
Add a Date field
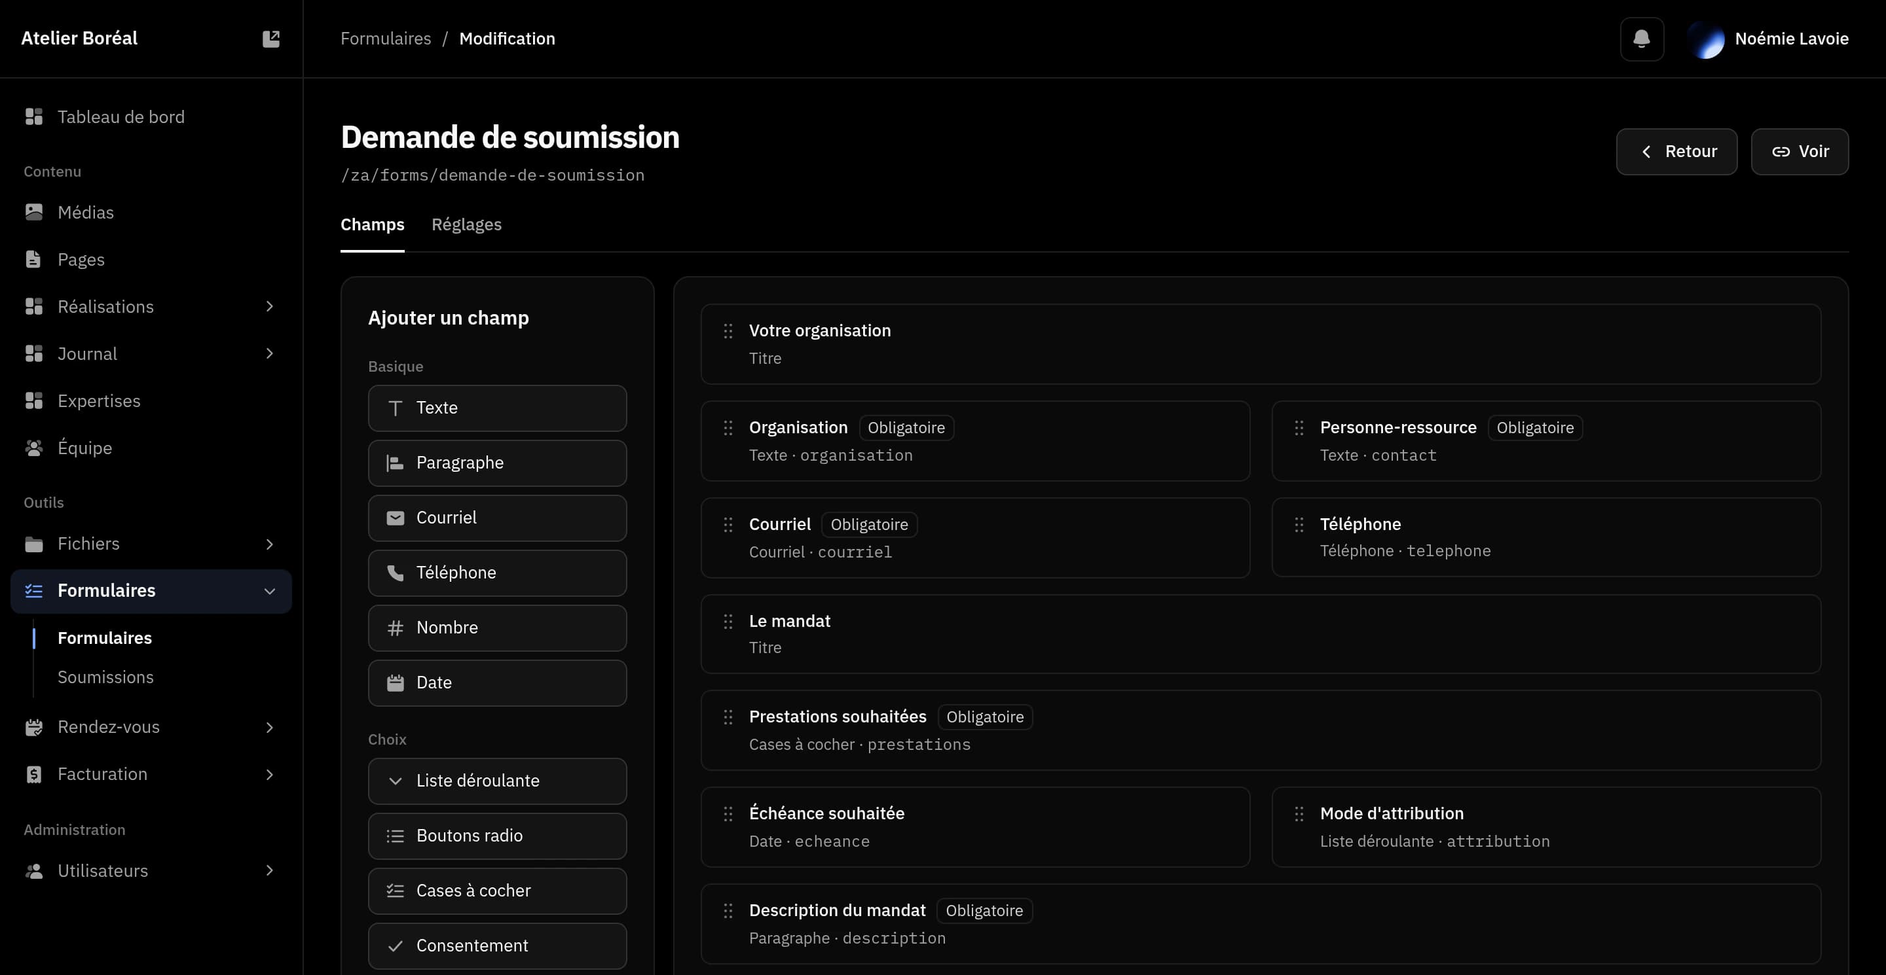tap(497, 682)
